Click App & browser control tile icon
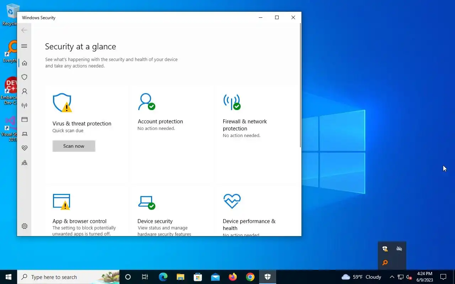Image resolution: width=455 pixels, height=284 pixels. click(x=61, y=202)
